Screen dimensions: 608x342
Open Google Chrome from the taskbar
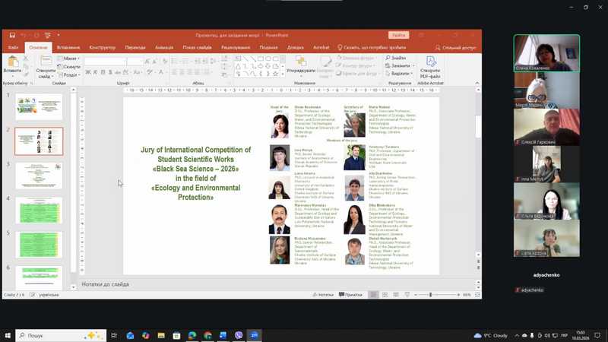coord(207,335)
